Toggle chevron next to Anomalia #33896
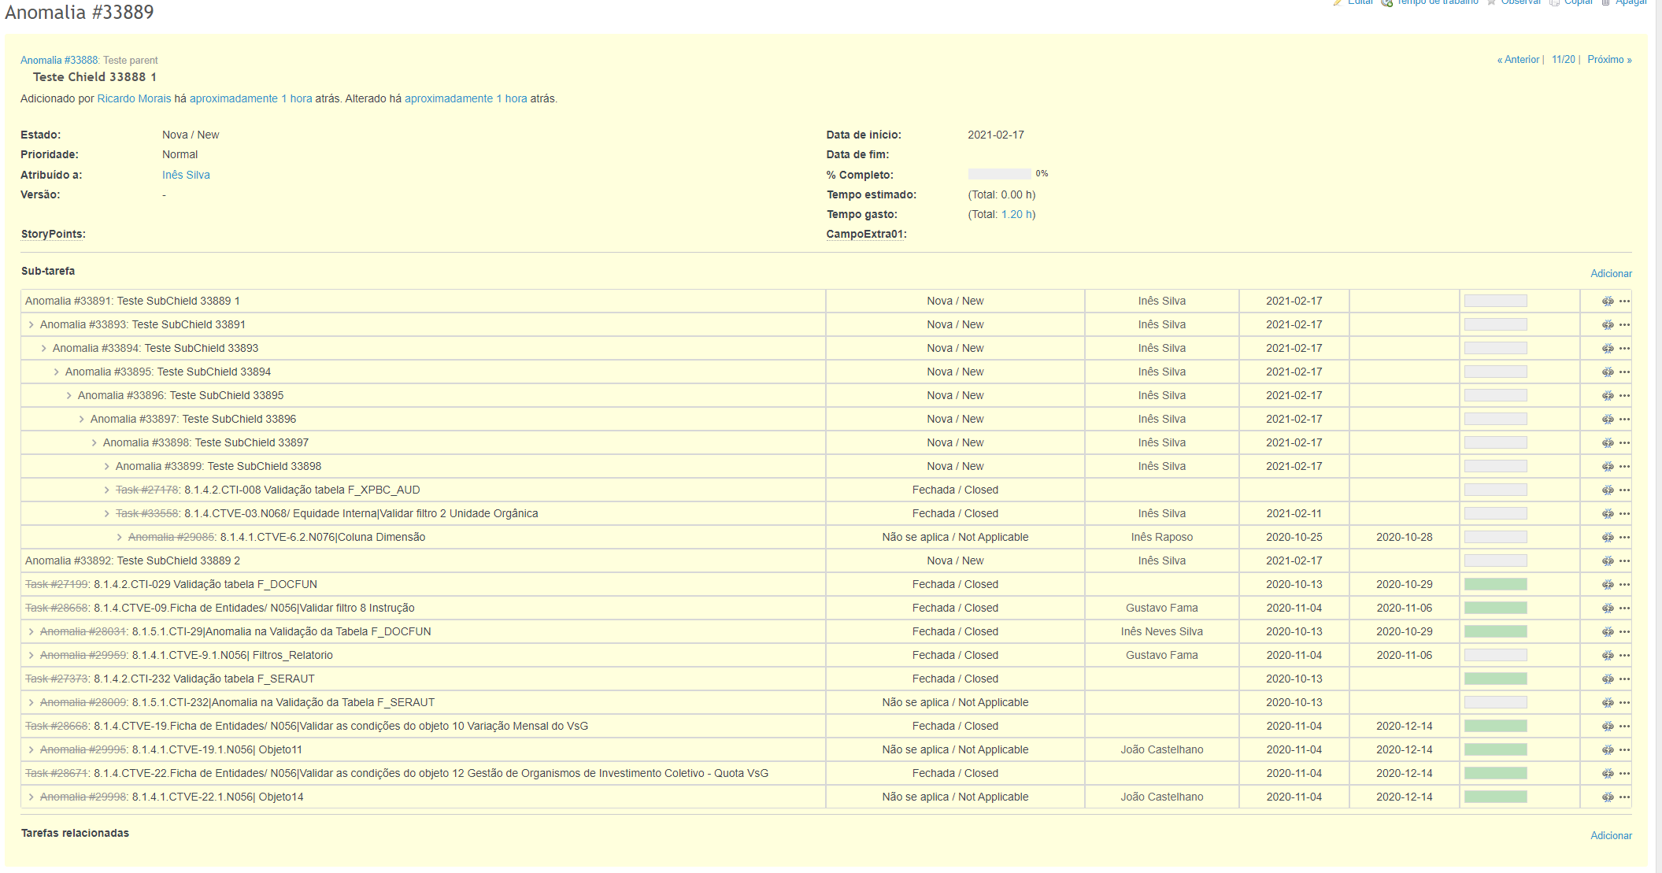The height and width of the screenshot is (873, 1662). click(x=68, y=395)
